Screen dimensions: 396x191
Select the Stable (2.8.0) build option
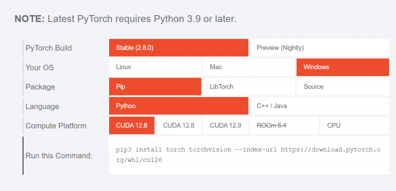178,48
